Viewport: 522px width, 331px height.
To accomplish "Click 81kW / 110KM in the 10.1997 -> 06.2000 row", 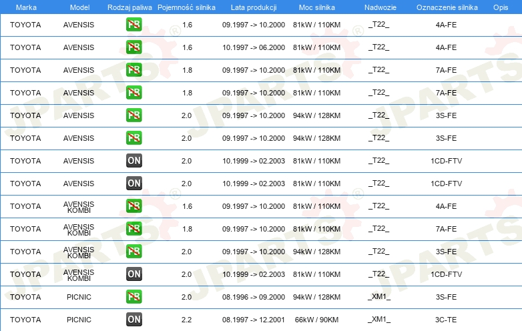I will (x=316, y=47).
